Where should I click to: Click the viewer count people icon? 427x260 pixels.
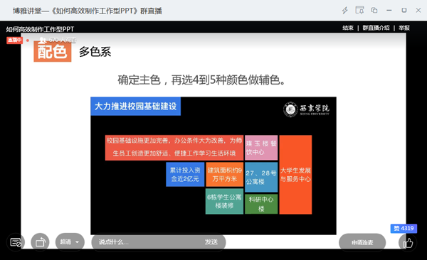point(43,40)
